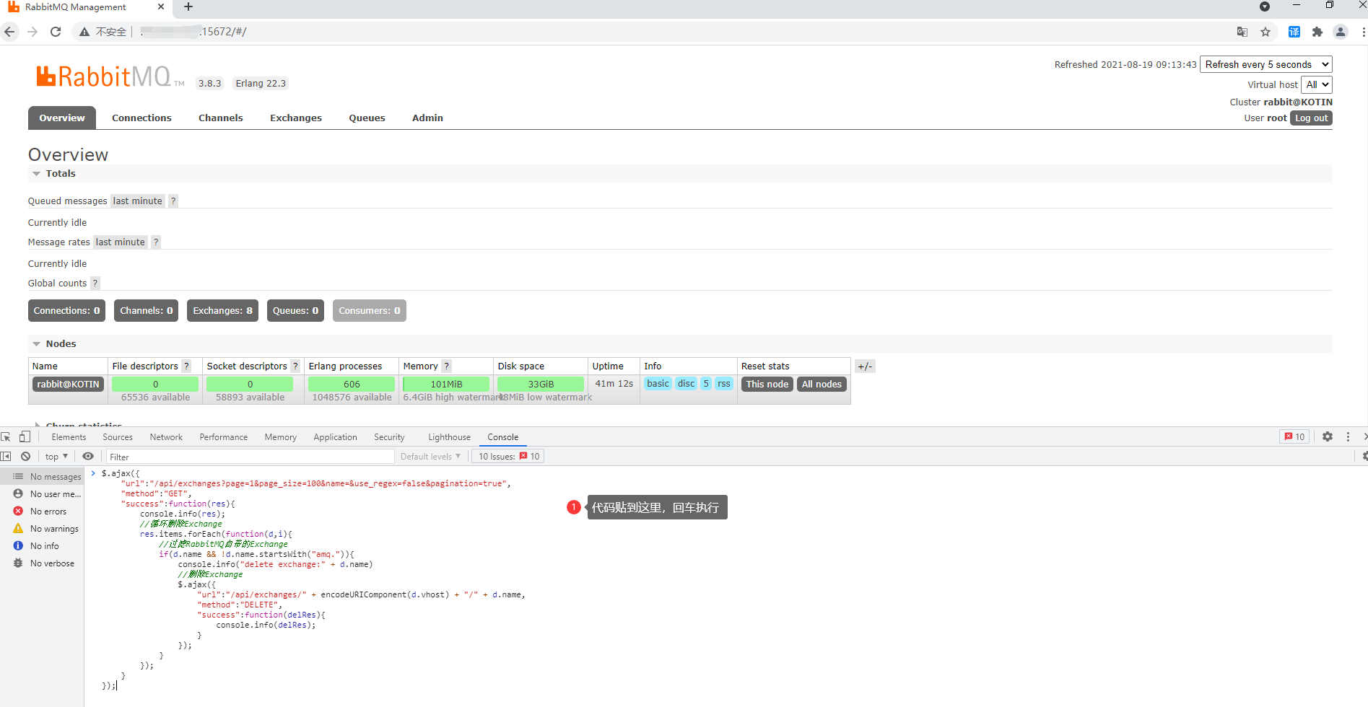
Task: Open DevTools Security panel
Action: coord(390,437)
